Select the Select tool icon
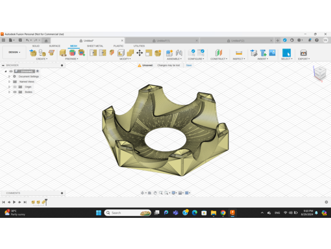 pos(286,53)
